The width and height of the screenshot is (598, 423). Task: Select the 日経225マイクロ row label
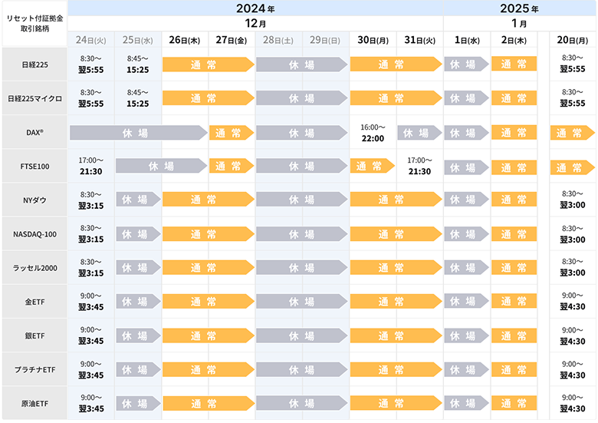pyautogui.click(x=34, y=98)
